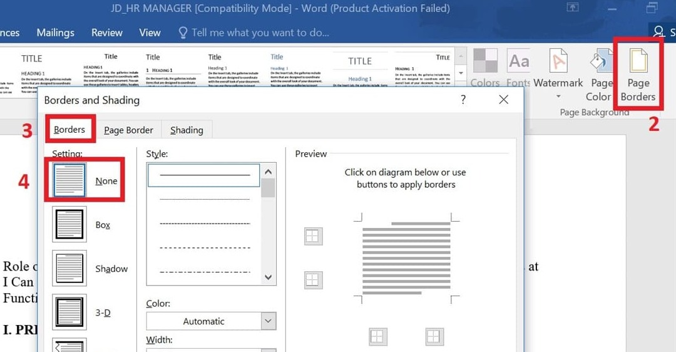Select the dash-dot line style
This screenshot has height=352, width=676.
(x=204, y=272)
